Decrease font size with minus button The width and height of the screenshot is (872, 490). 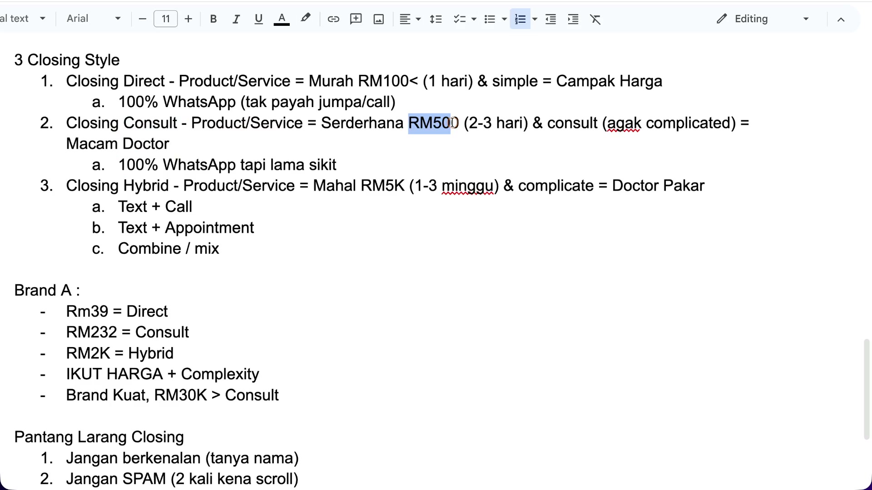(143, 19)
